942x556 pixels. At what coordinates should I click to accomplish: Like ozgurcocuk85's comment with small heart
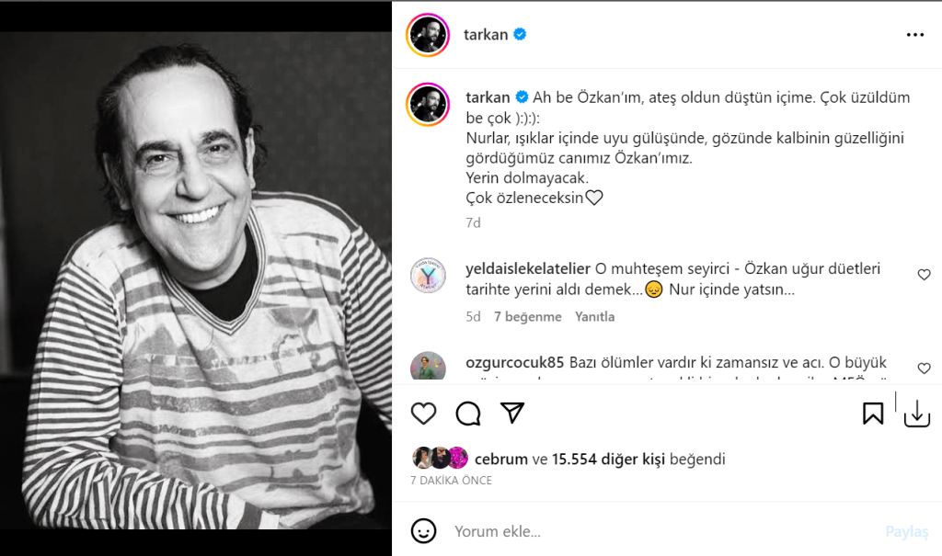(924, 369)
